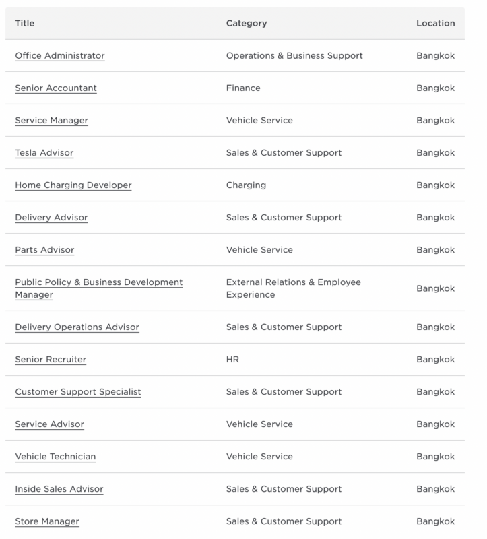Click the HR category cell
Image resolution: width=487 pixels, height=539 pixels.
(x=232, y=360)
